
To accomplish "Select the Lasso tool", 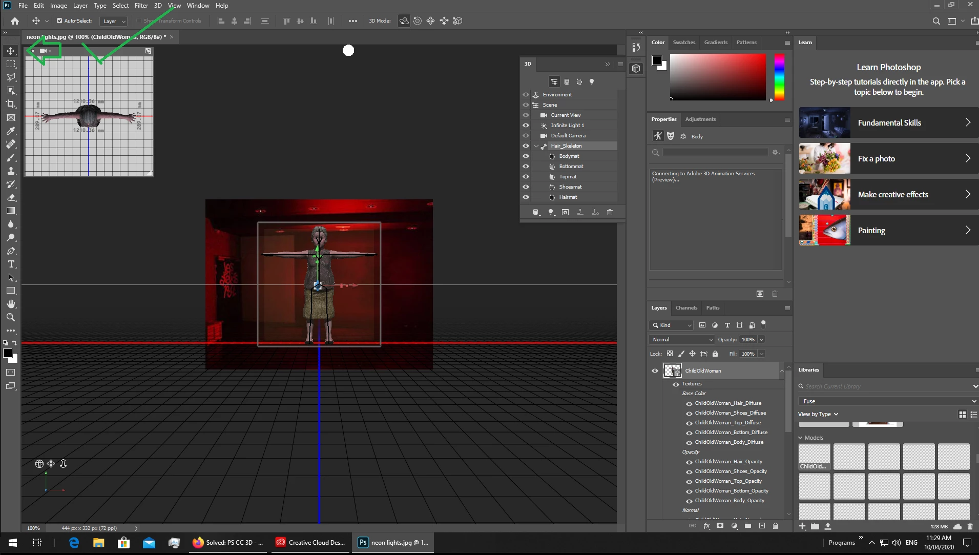I will click(x=11, y=77).
